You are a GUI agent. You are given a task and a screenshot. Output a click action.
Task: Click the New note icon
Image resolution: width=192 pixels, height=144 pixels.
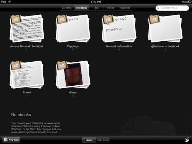pyautogui.click(x=6, y=140)
